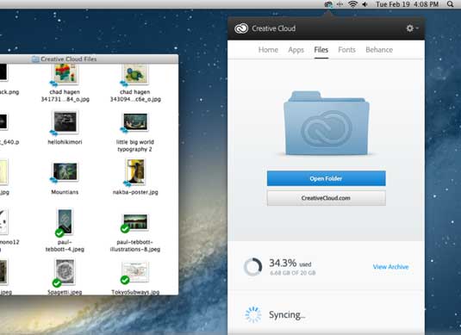Click the View Archive link
Viewport: 461px width, 335px height.
(x=390, y=267)
